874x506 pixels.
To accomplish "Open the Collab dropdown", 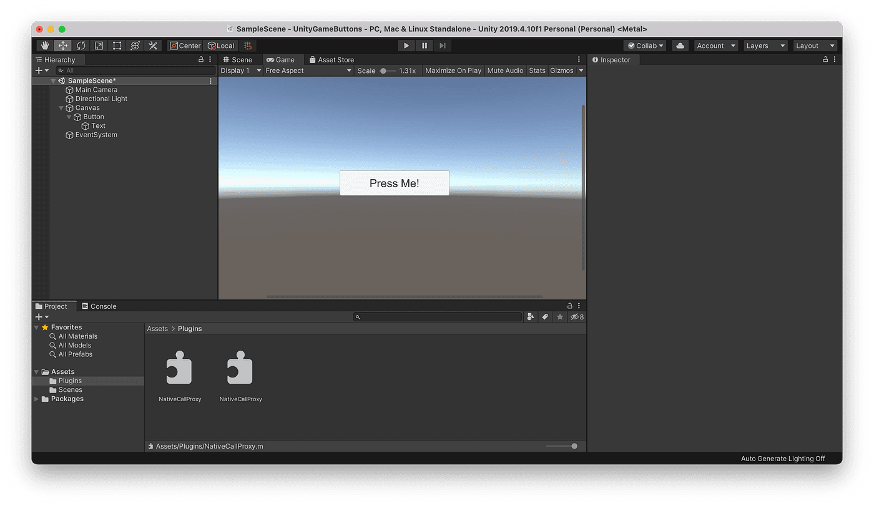I will pyautogui.click(x=645, y=46).
